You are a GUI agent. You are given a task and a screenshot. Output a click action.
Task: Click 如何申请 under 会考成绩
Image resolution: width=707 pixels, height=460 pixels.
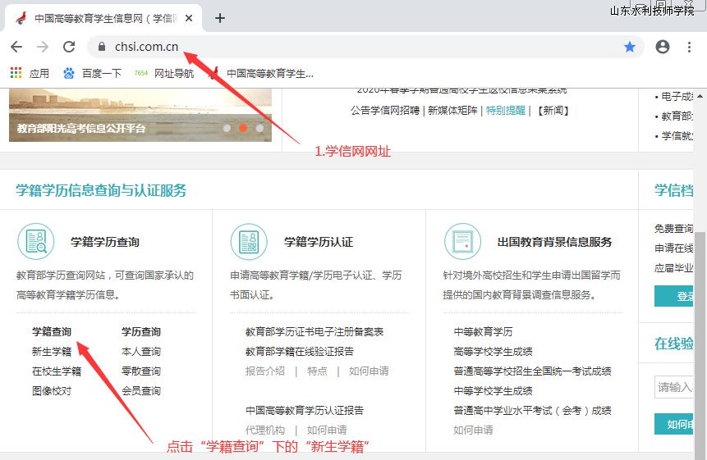473,430
